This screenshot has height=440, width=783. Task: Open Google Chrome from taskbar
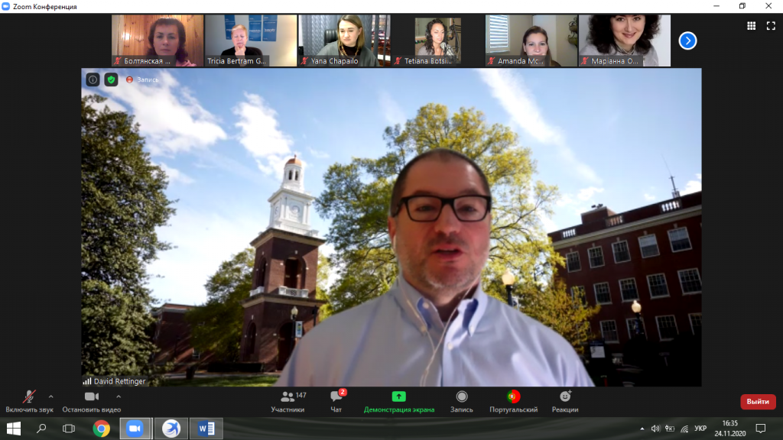click(x=102, y=429)
